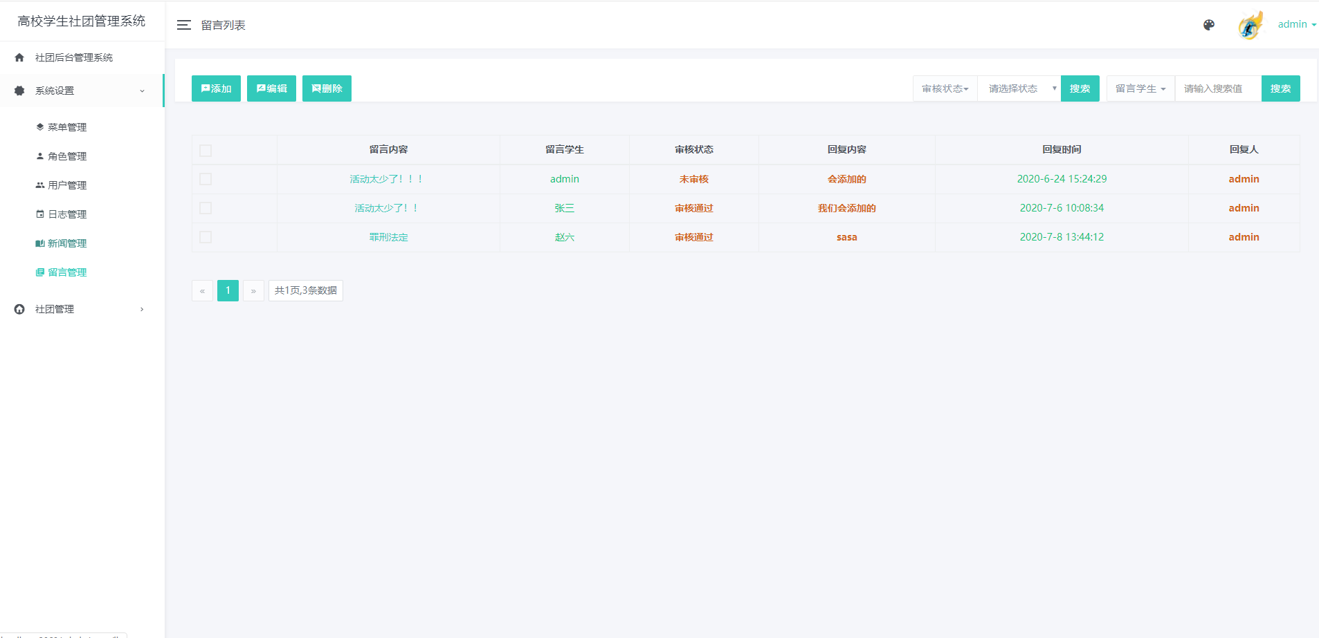Select page 1 in pagination
Screen dimensions: 1319x638
tap(228, 290)
